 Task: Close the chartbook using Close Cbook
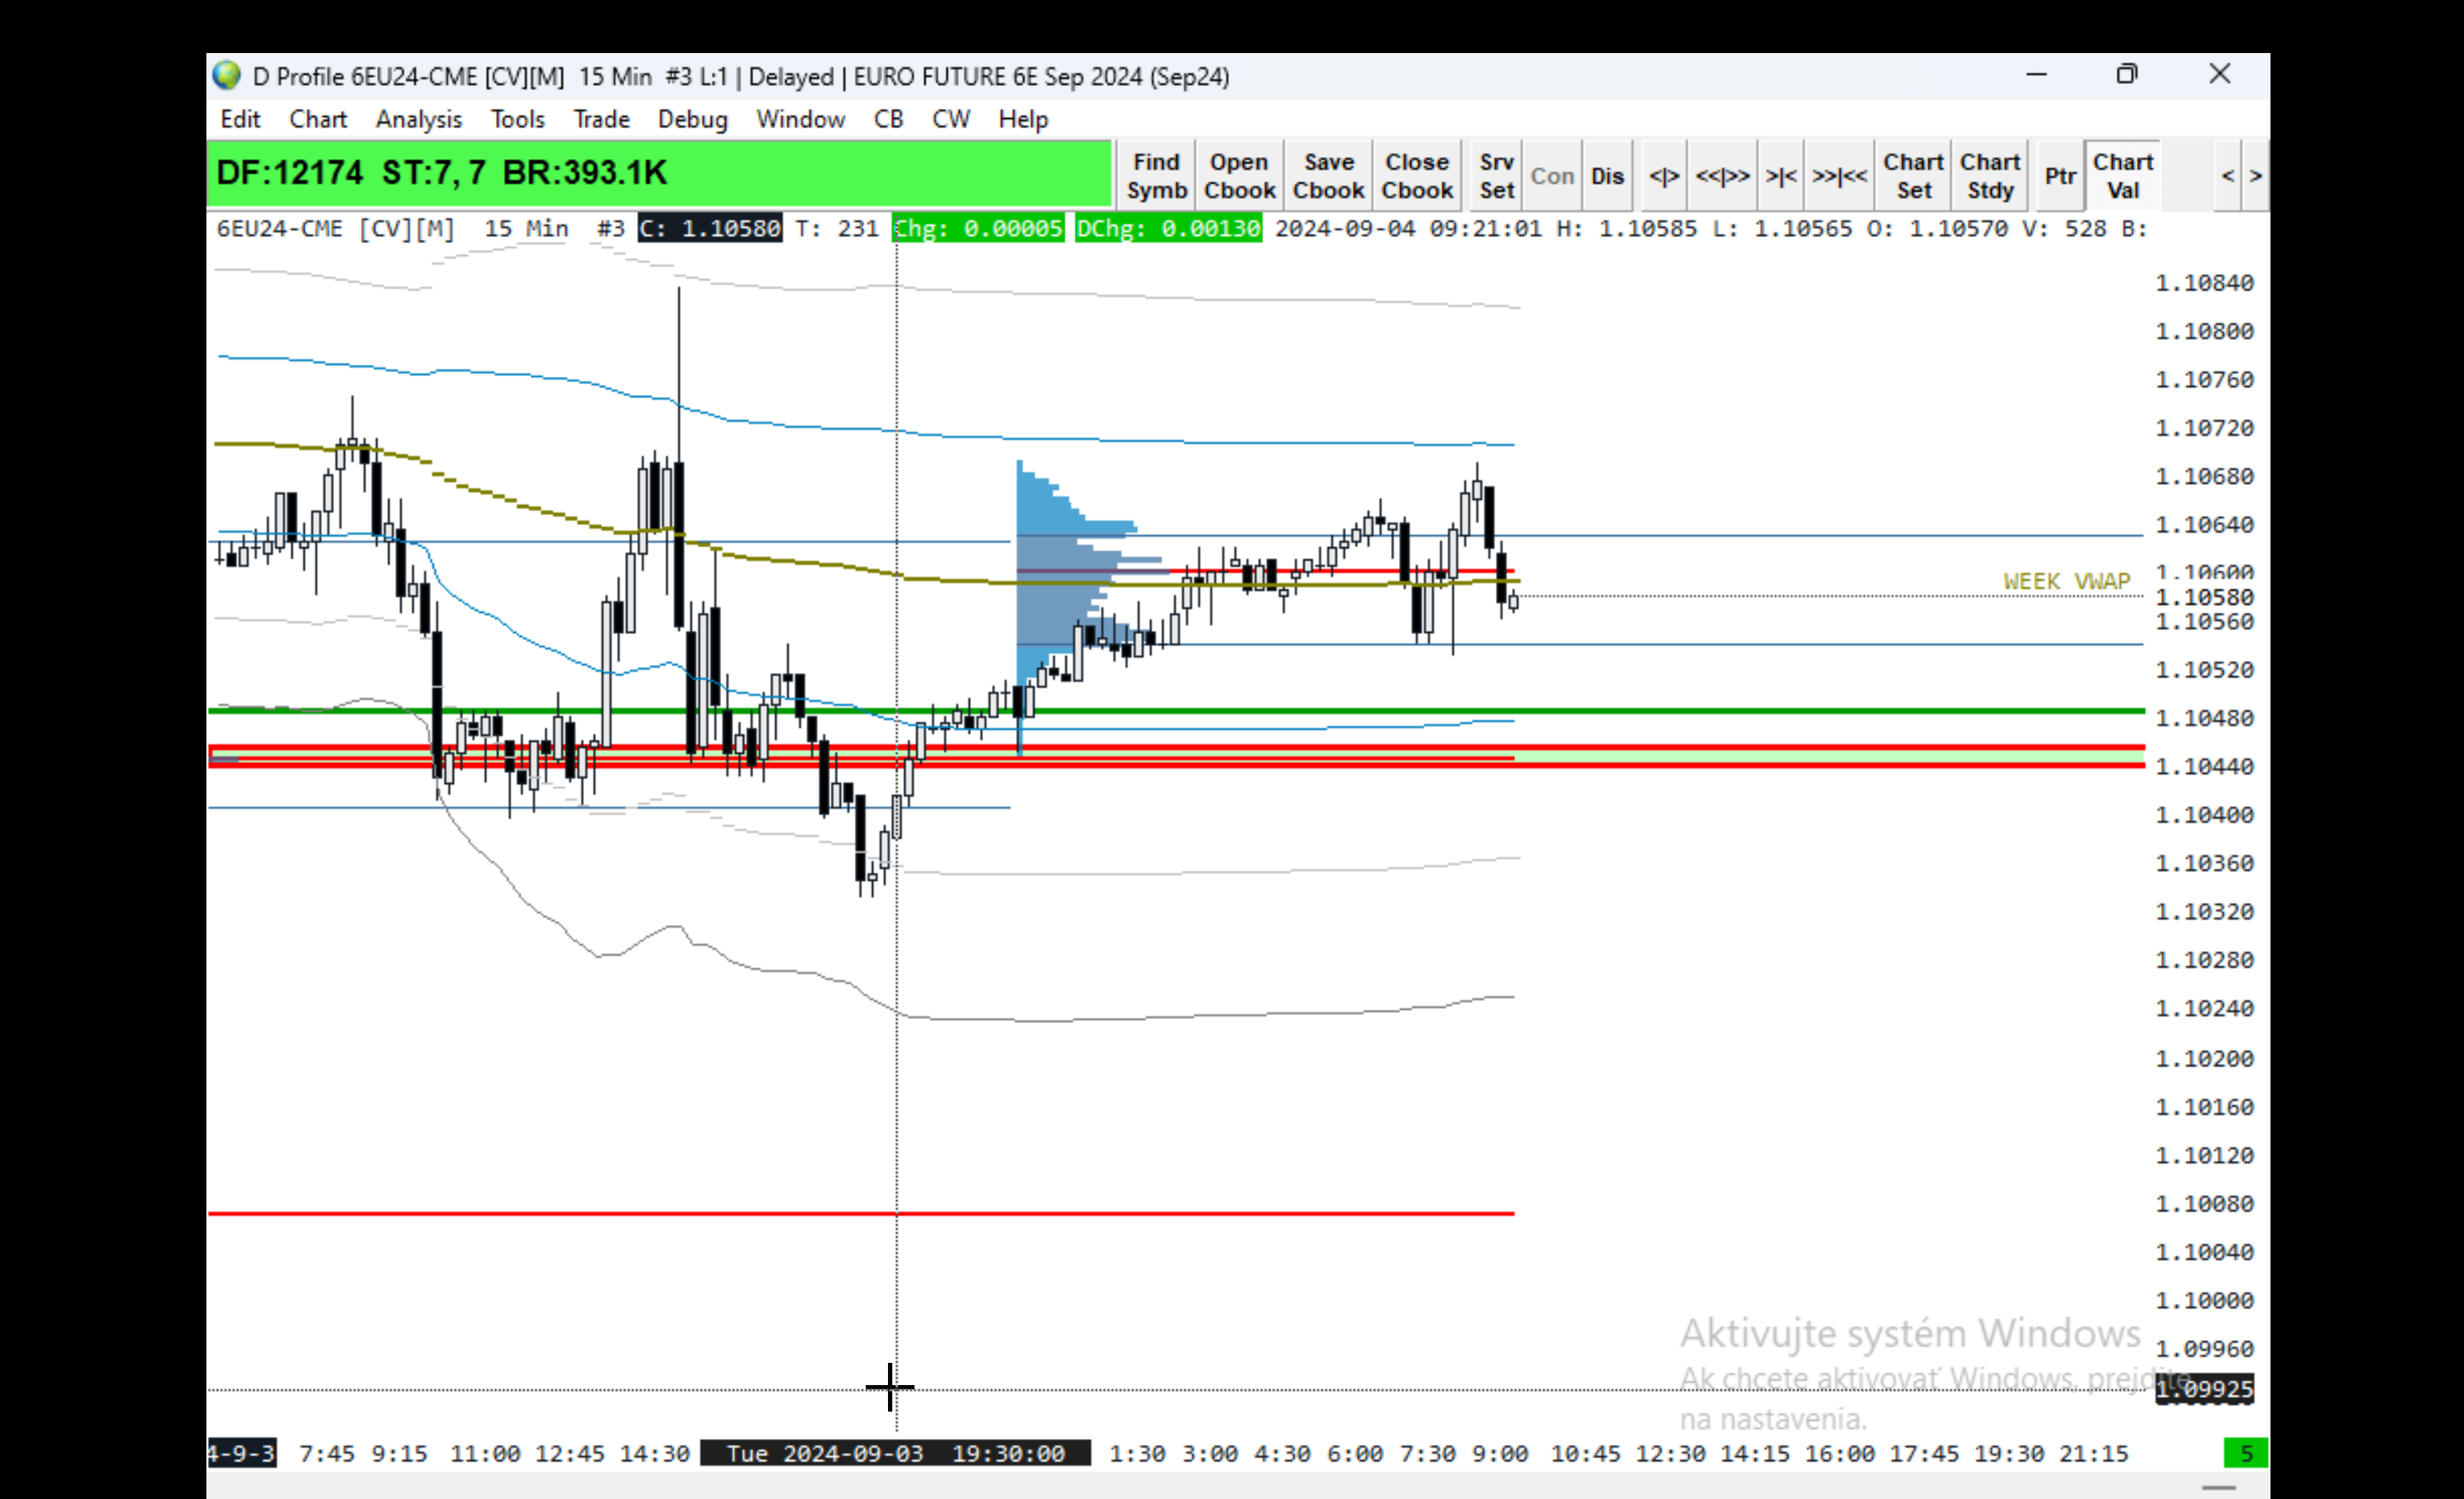1417,176
